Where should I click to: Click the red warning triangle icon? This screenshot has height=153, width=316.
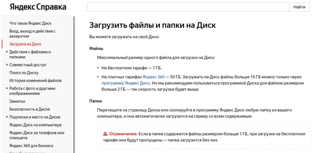point(105,134)
